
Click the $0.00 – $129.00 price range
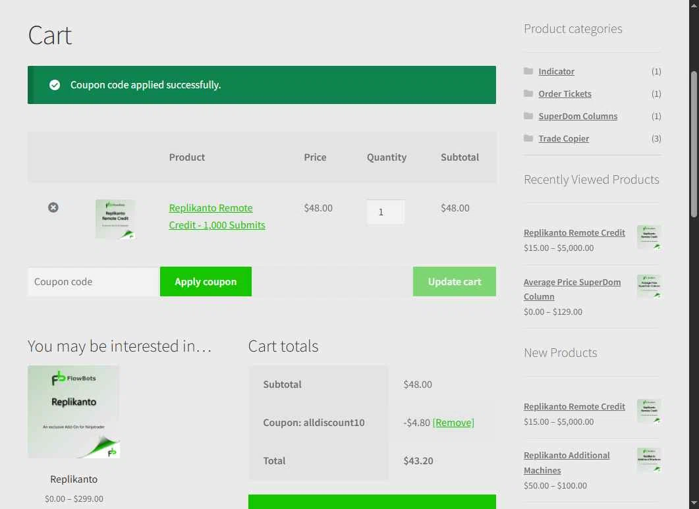[553, 312]
